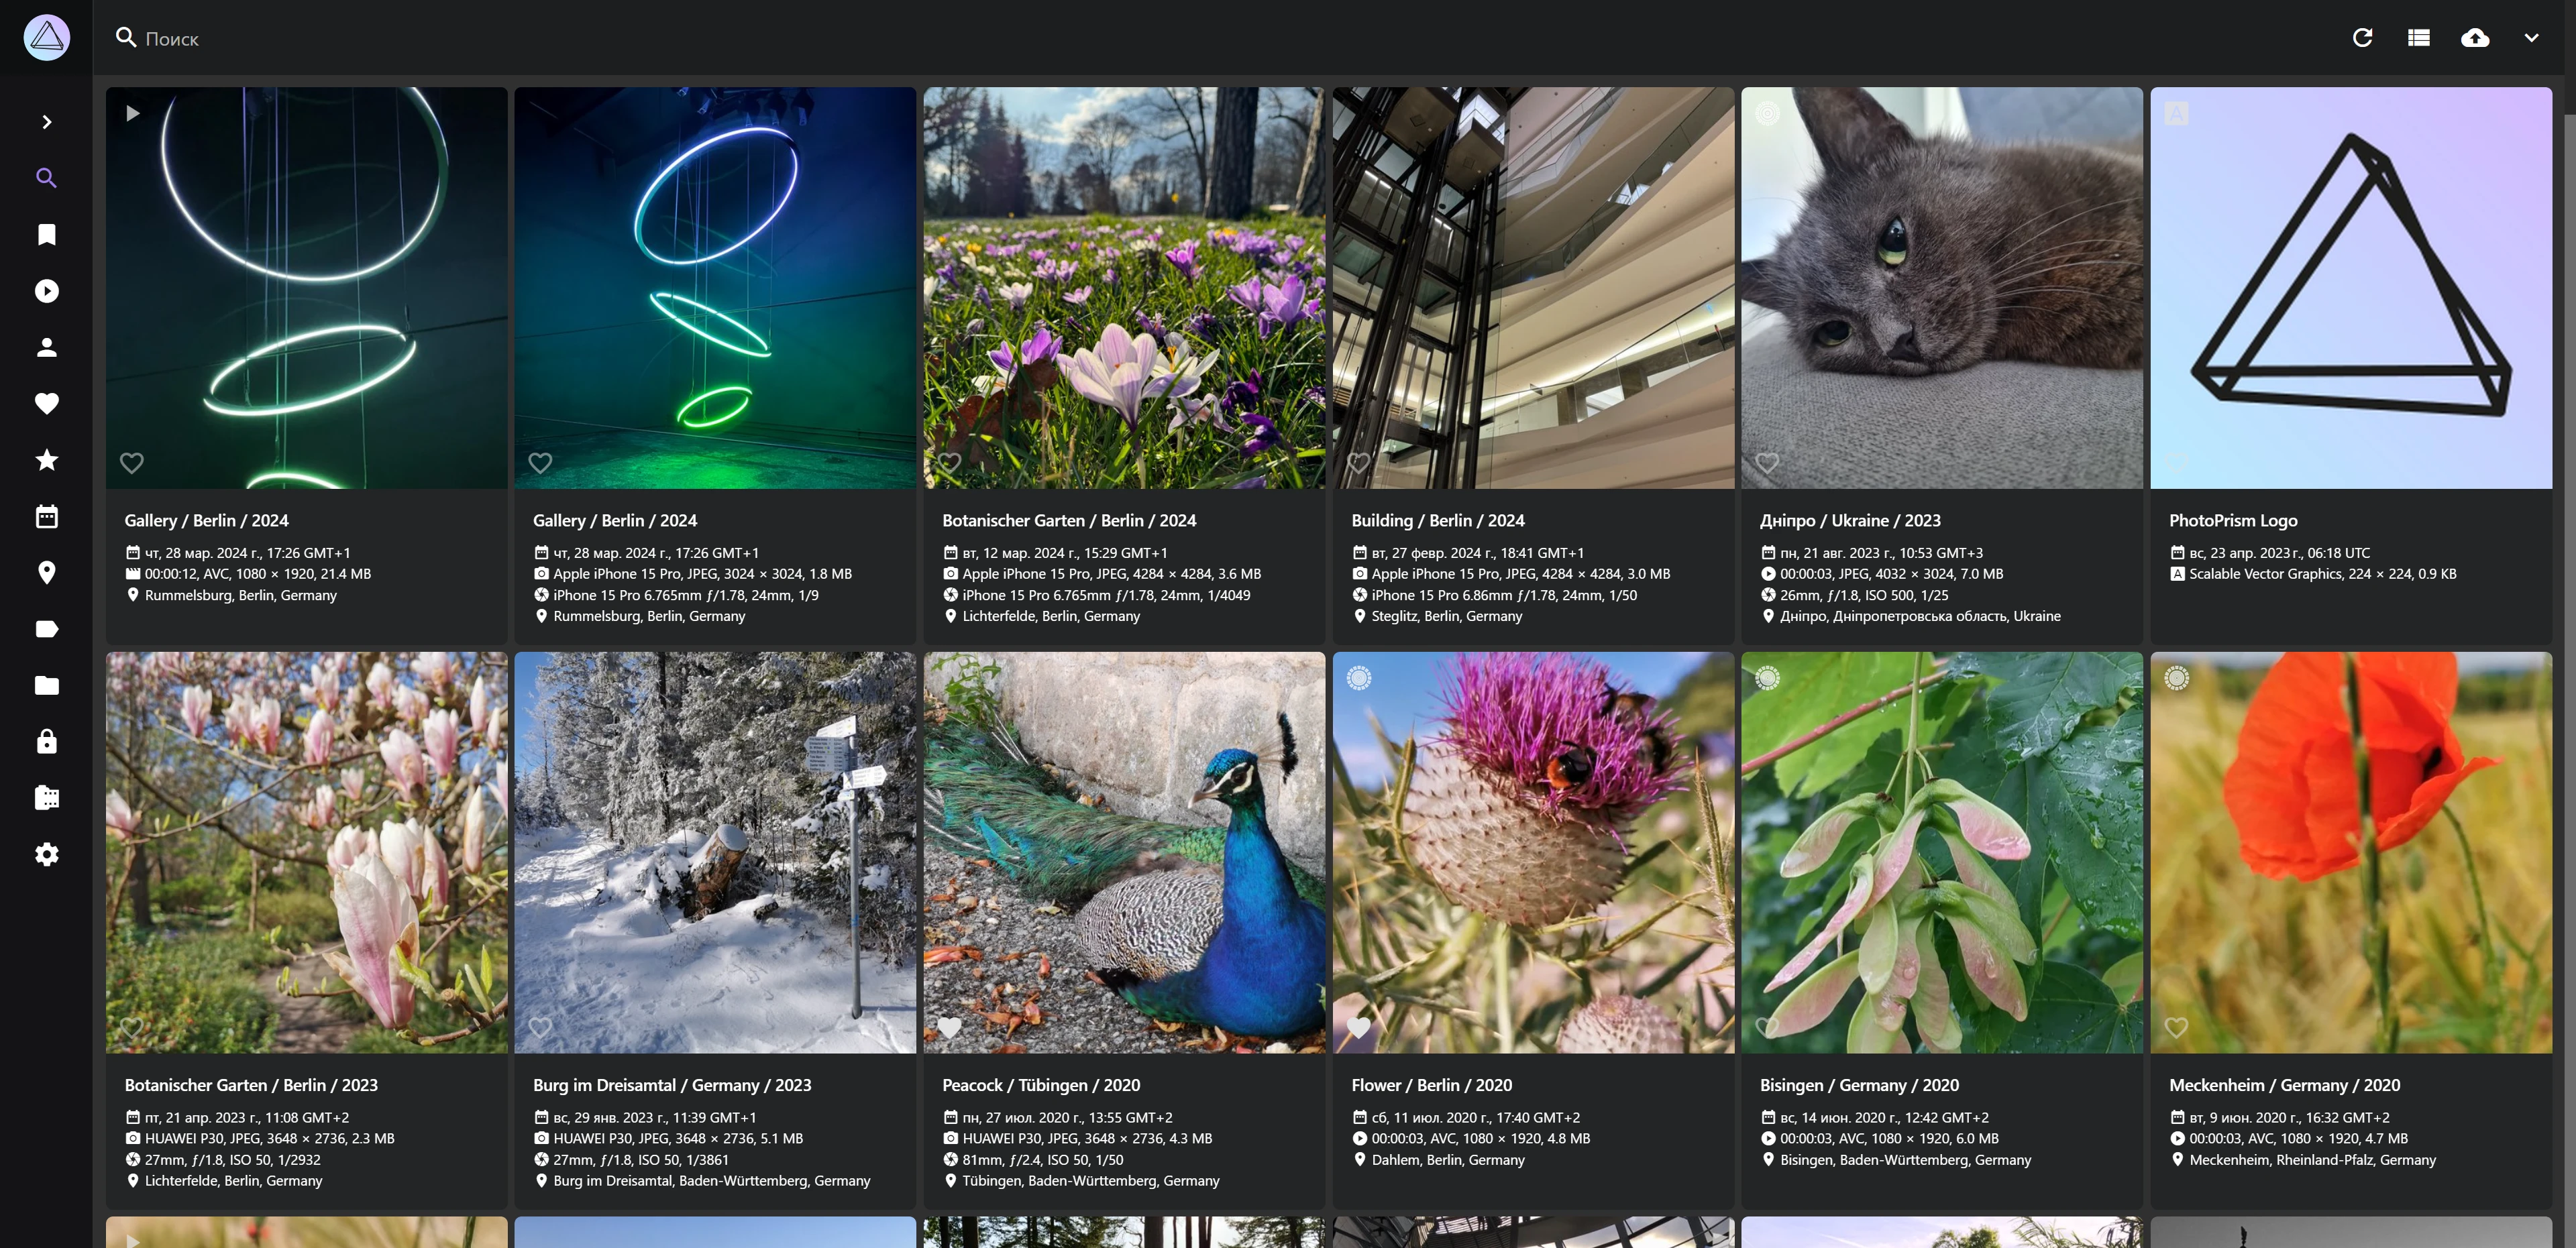Toggle heart on Burg im Dreisamtal photo
This screenshot has width=2576, height=1248.
click(x=540, y=1027)
